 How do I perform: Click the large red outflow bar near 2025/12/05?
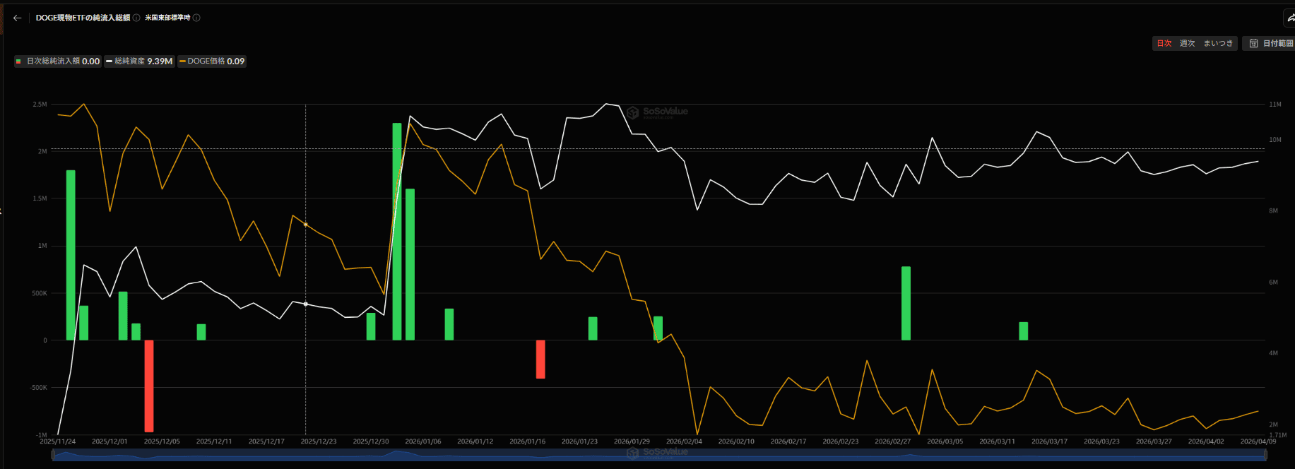point(149,386)
